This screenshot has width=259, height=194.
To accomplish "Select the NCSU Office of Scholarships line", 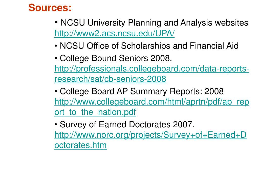I will (149, 46).
